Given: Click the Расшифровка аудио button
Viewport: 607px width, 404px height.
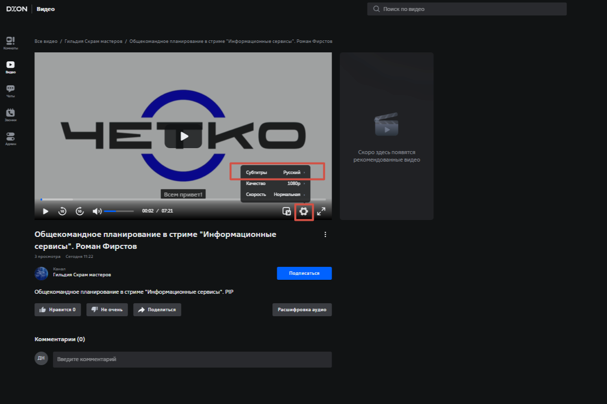Looking at the screenshot, I should point(302,310).
